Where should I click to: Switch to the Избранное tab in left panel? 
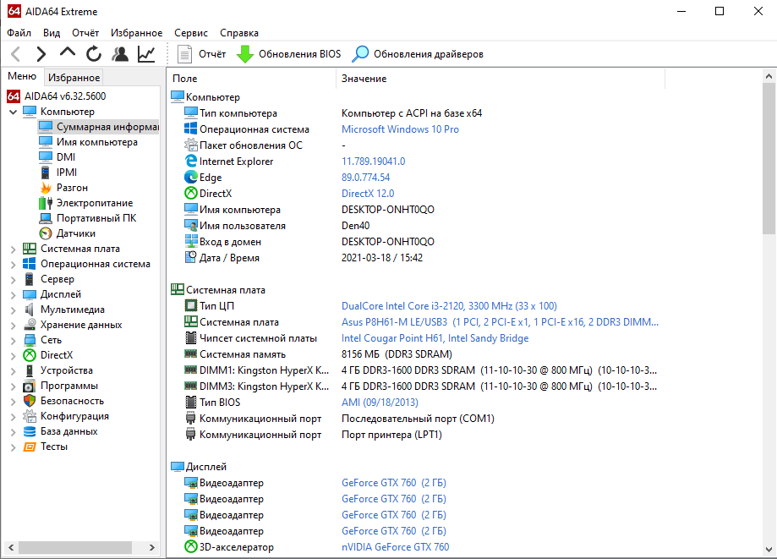(x=74, y=77)
